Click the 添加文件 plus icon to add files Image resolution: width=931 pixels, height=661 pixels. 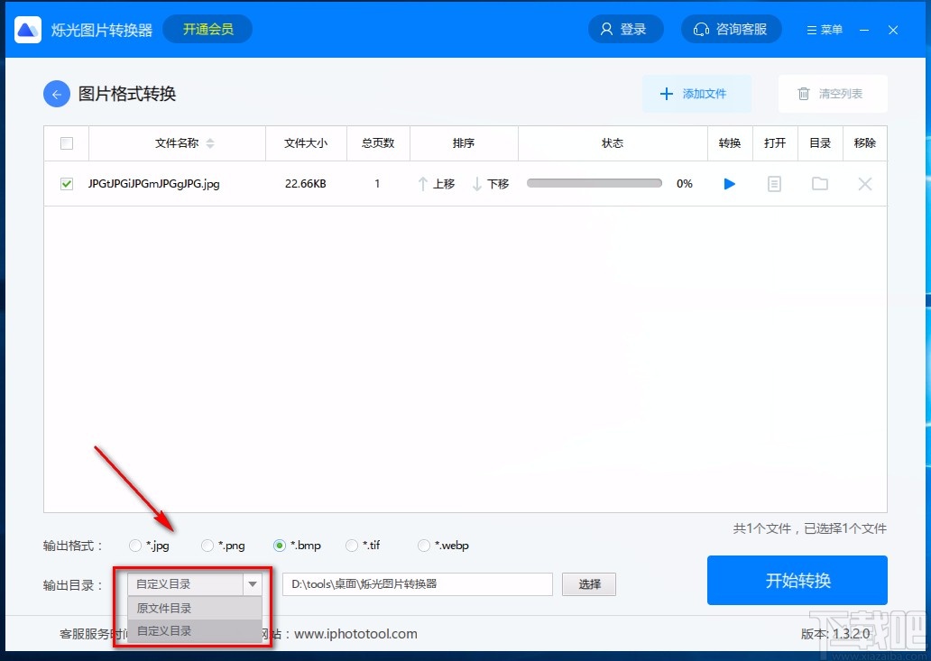pyautogui.click(x=667, y=93)
